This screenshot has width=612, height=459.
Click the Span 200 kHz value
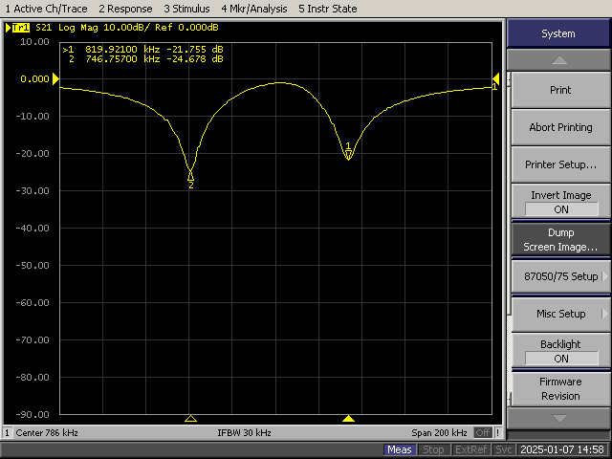click(439, 432)
